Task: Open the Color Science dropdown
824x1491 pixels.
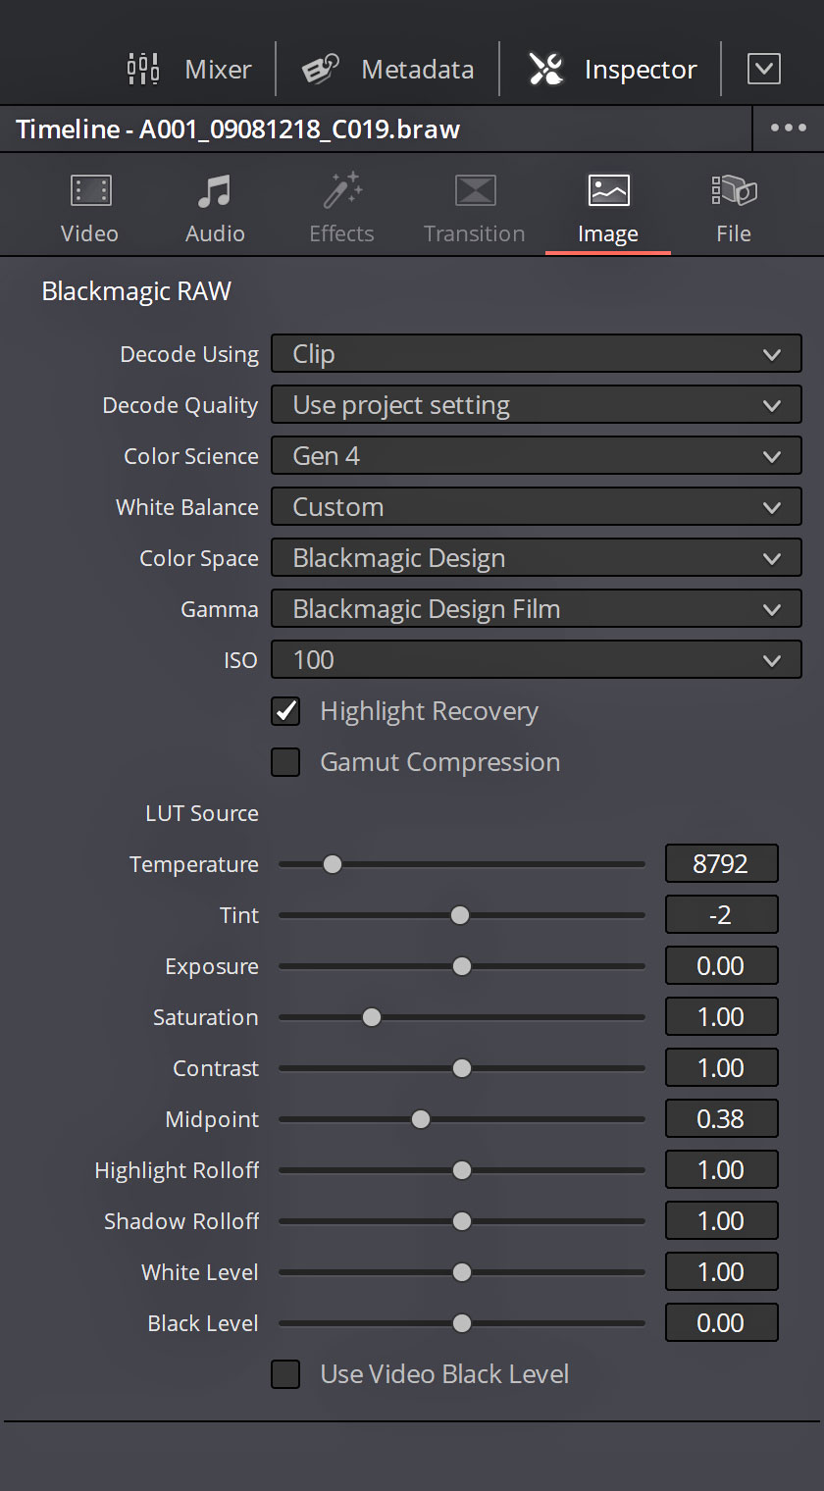Action: 536,456
